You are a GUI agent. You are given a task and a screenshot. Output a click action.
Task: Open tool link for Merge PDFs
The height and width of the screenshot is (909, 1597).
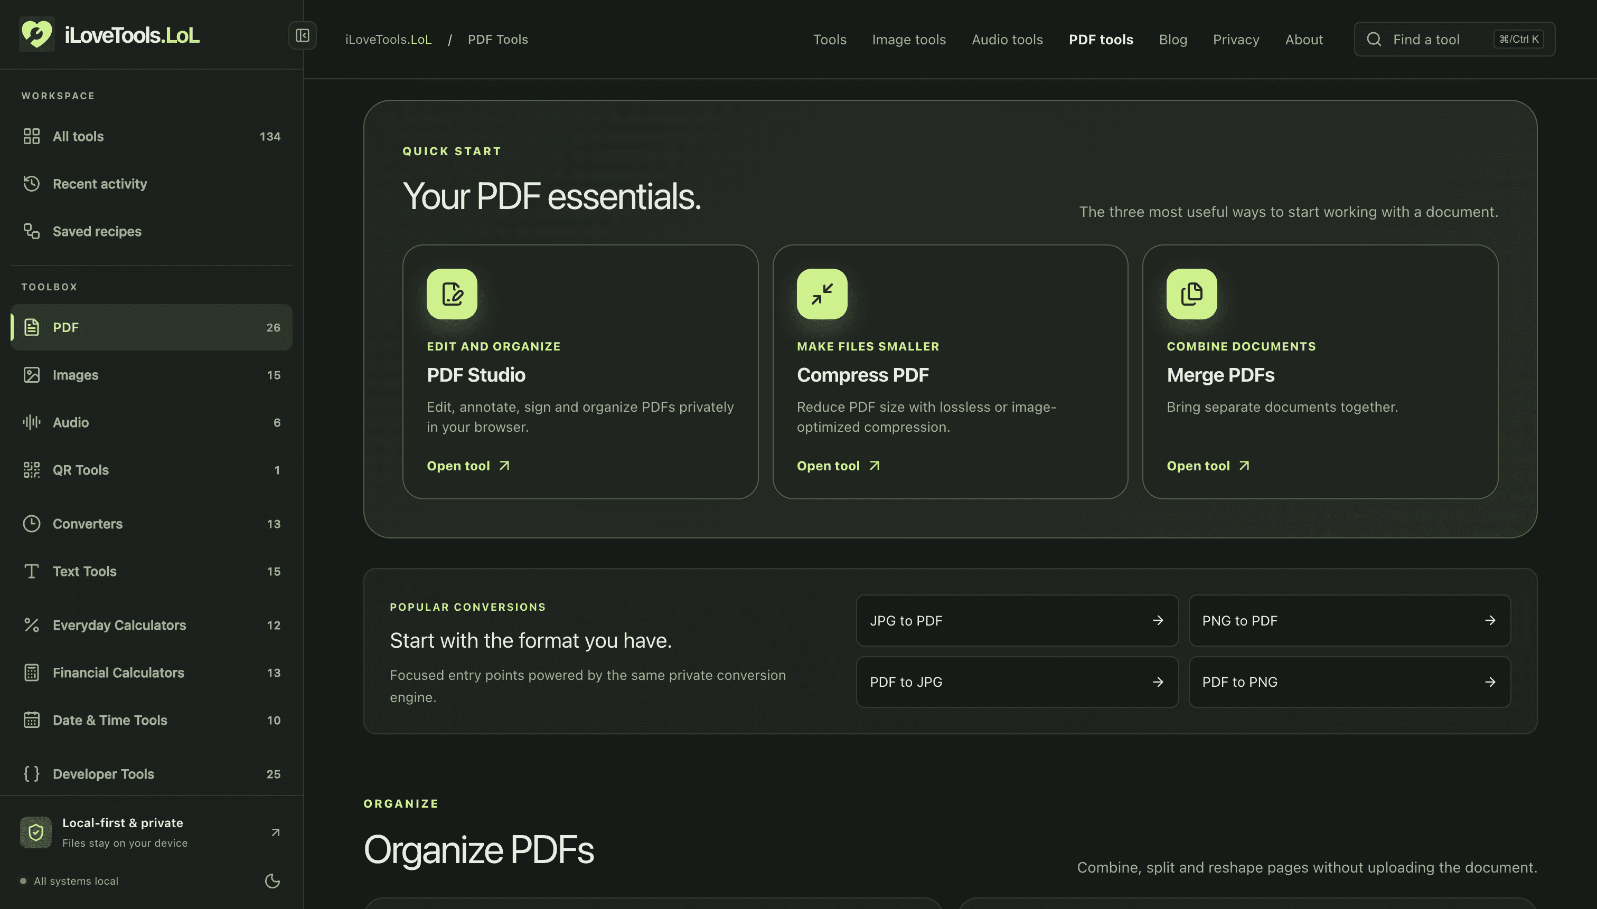click(x=1208, y=466)
